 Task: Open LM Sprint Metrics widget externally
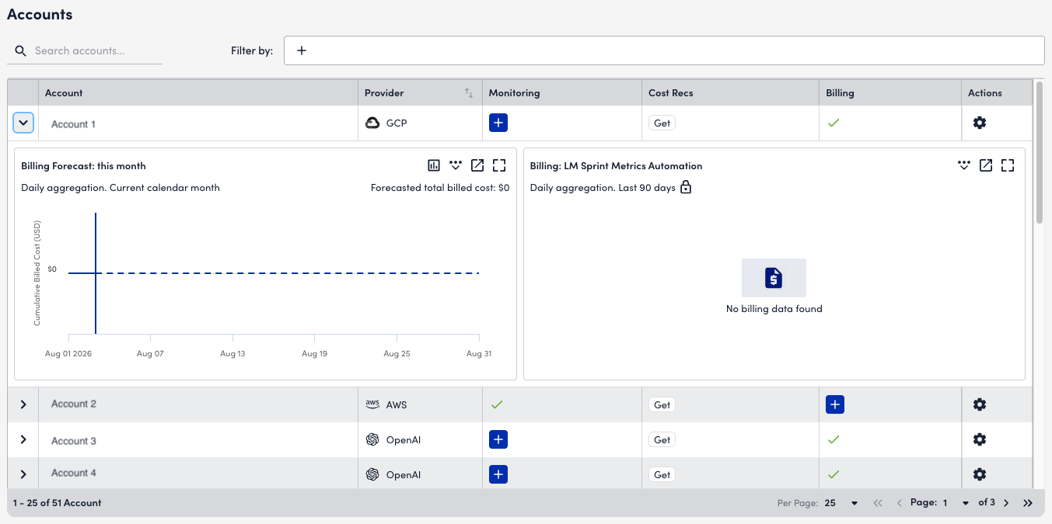tap(986, 165)
